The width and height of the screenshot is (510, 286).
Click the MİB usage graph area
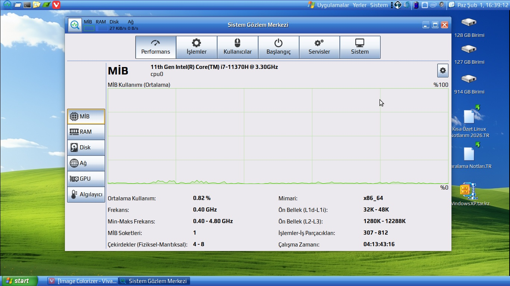pos(278,136)
